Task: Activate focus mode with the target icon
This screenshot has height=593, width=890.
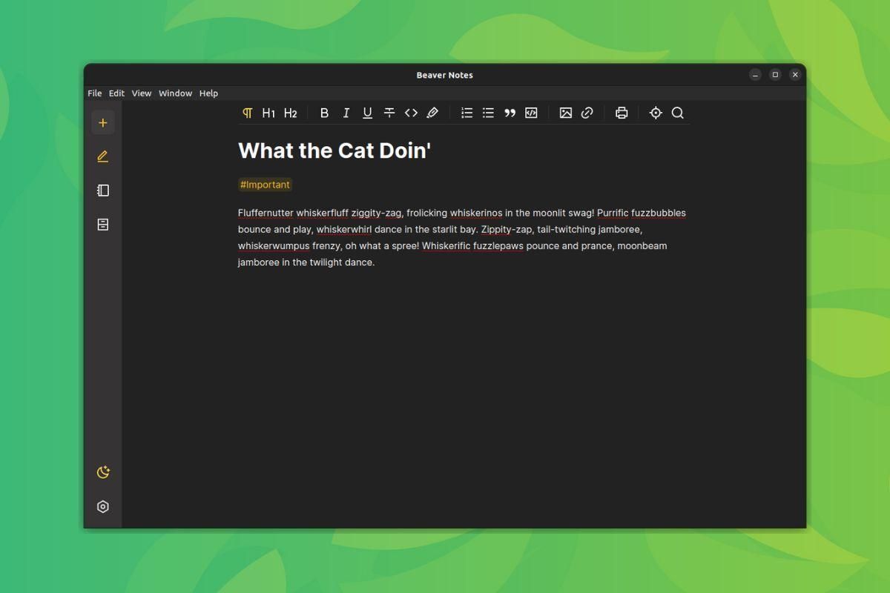Action: 656,113
